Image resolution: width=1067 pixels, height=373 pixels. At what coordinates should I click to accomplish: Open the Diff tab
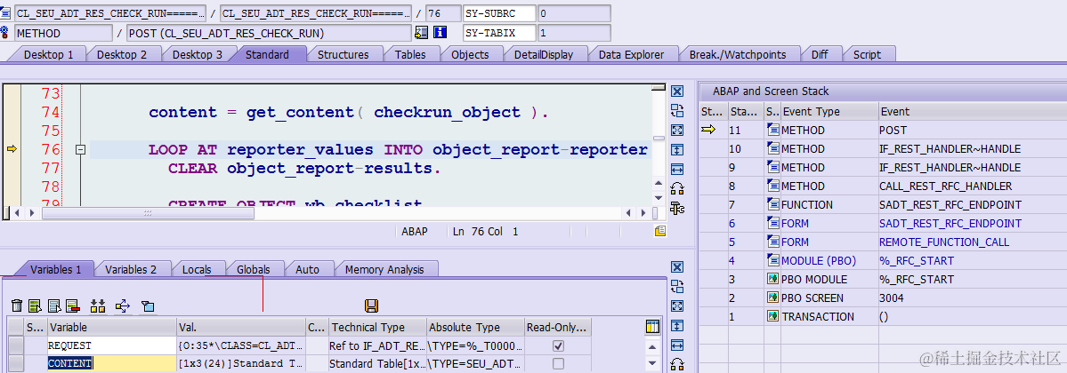coord(820,54)
